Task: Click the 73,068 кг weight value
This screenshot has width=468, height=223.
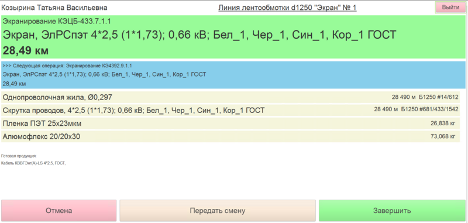Action: (x=443, y=136)
